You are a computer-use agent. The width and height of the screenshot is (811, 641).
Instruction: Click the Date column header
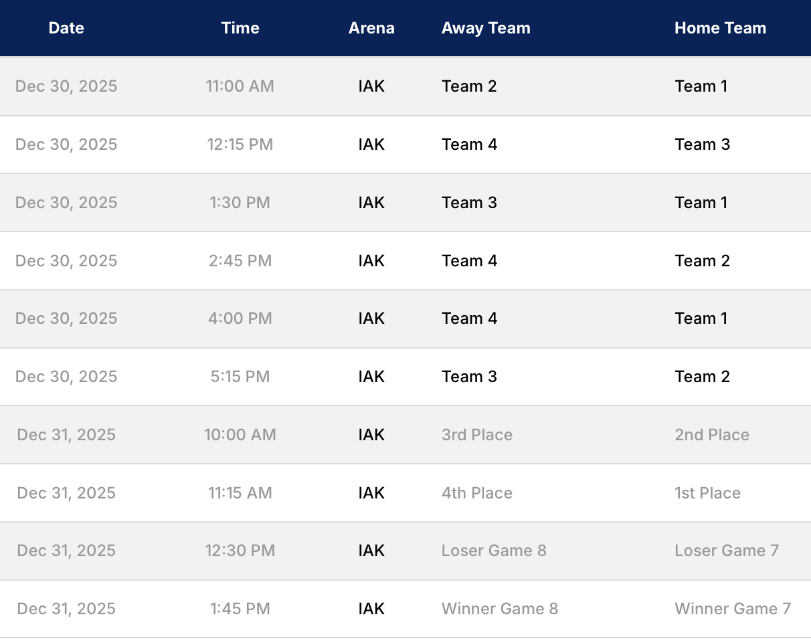(66, 28)
